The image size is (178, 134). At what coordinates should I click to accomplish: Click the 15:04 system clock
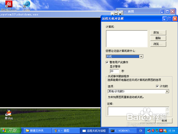tap(172, 131)
